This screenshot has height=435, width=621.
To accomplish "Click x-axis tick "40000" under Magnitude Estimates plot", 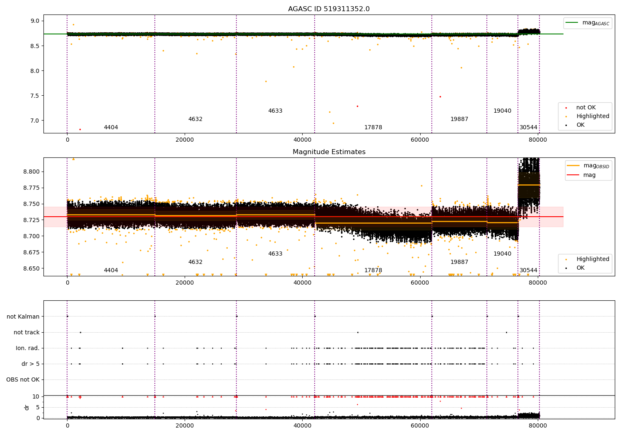I will [302, 283].
